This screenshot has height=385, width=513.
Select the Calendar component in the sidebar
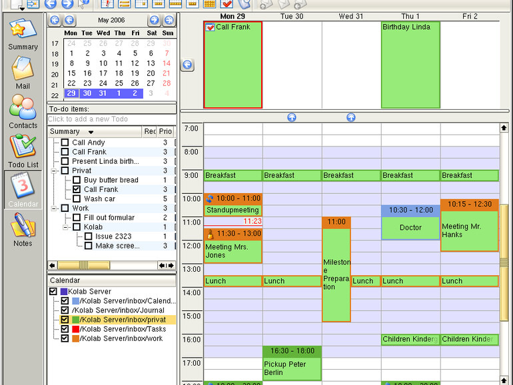point(23,190)
